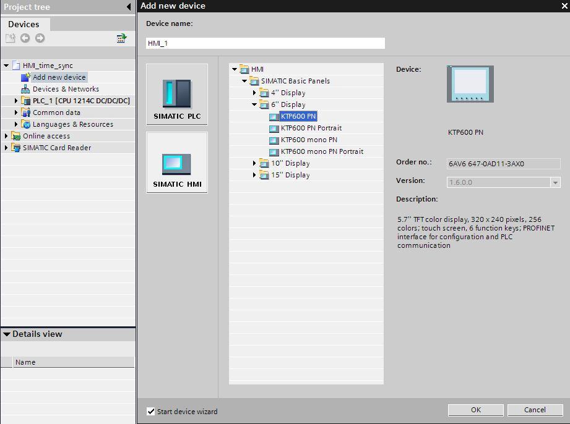Expand SIMATIC Card Reader node
Screen dimensions: 570x424
tap(6, 148)
